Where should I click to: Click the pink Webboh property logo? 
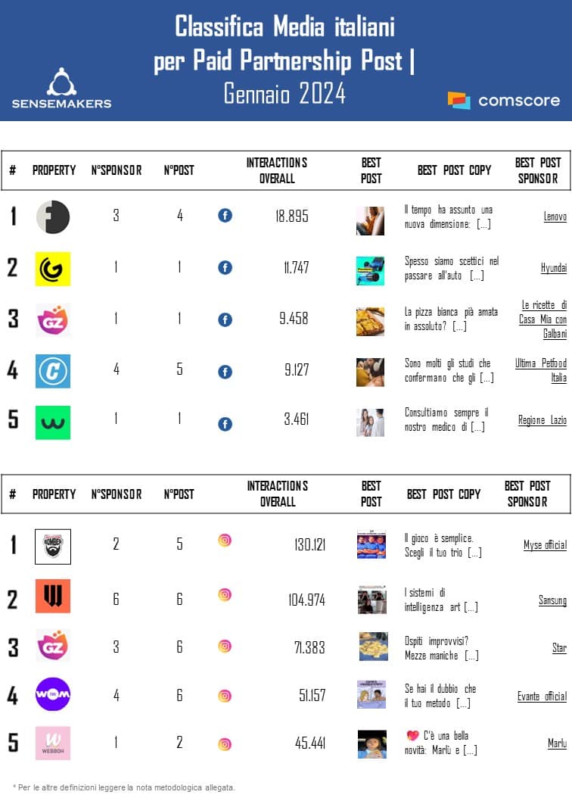coord(53,743)
